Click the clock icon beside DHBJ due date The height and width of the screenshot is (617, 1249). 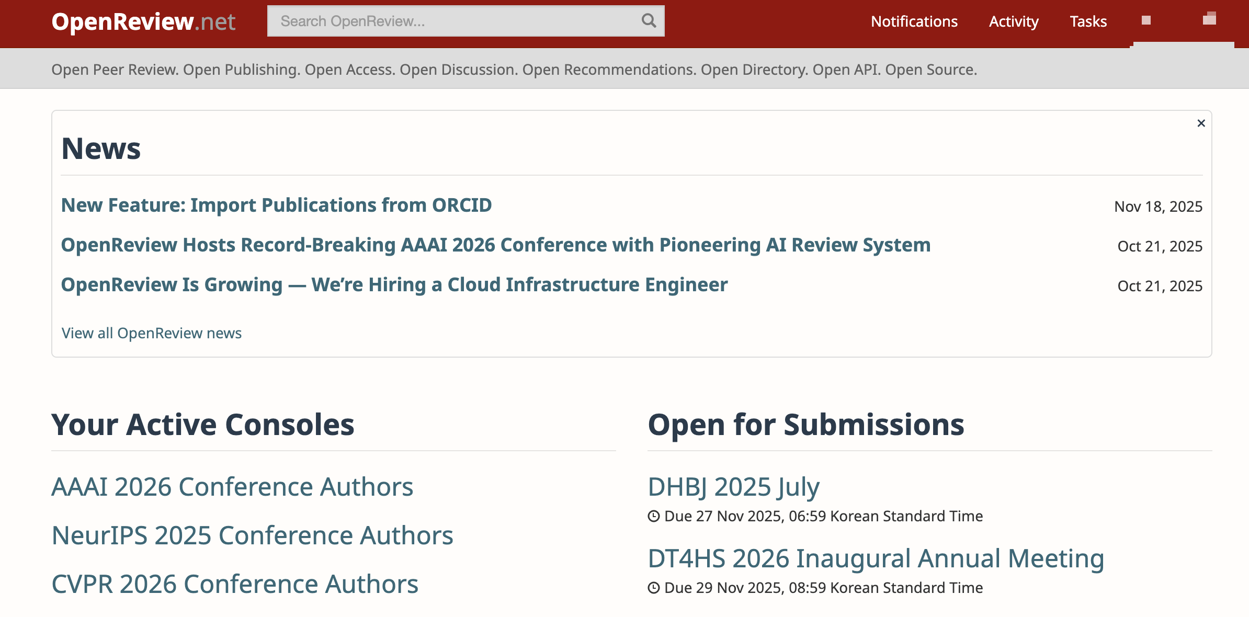[654, 517]
